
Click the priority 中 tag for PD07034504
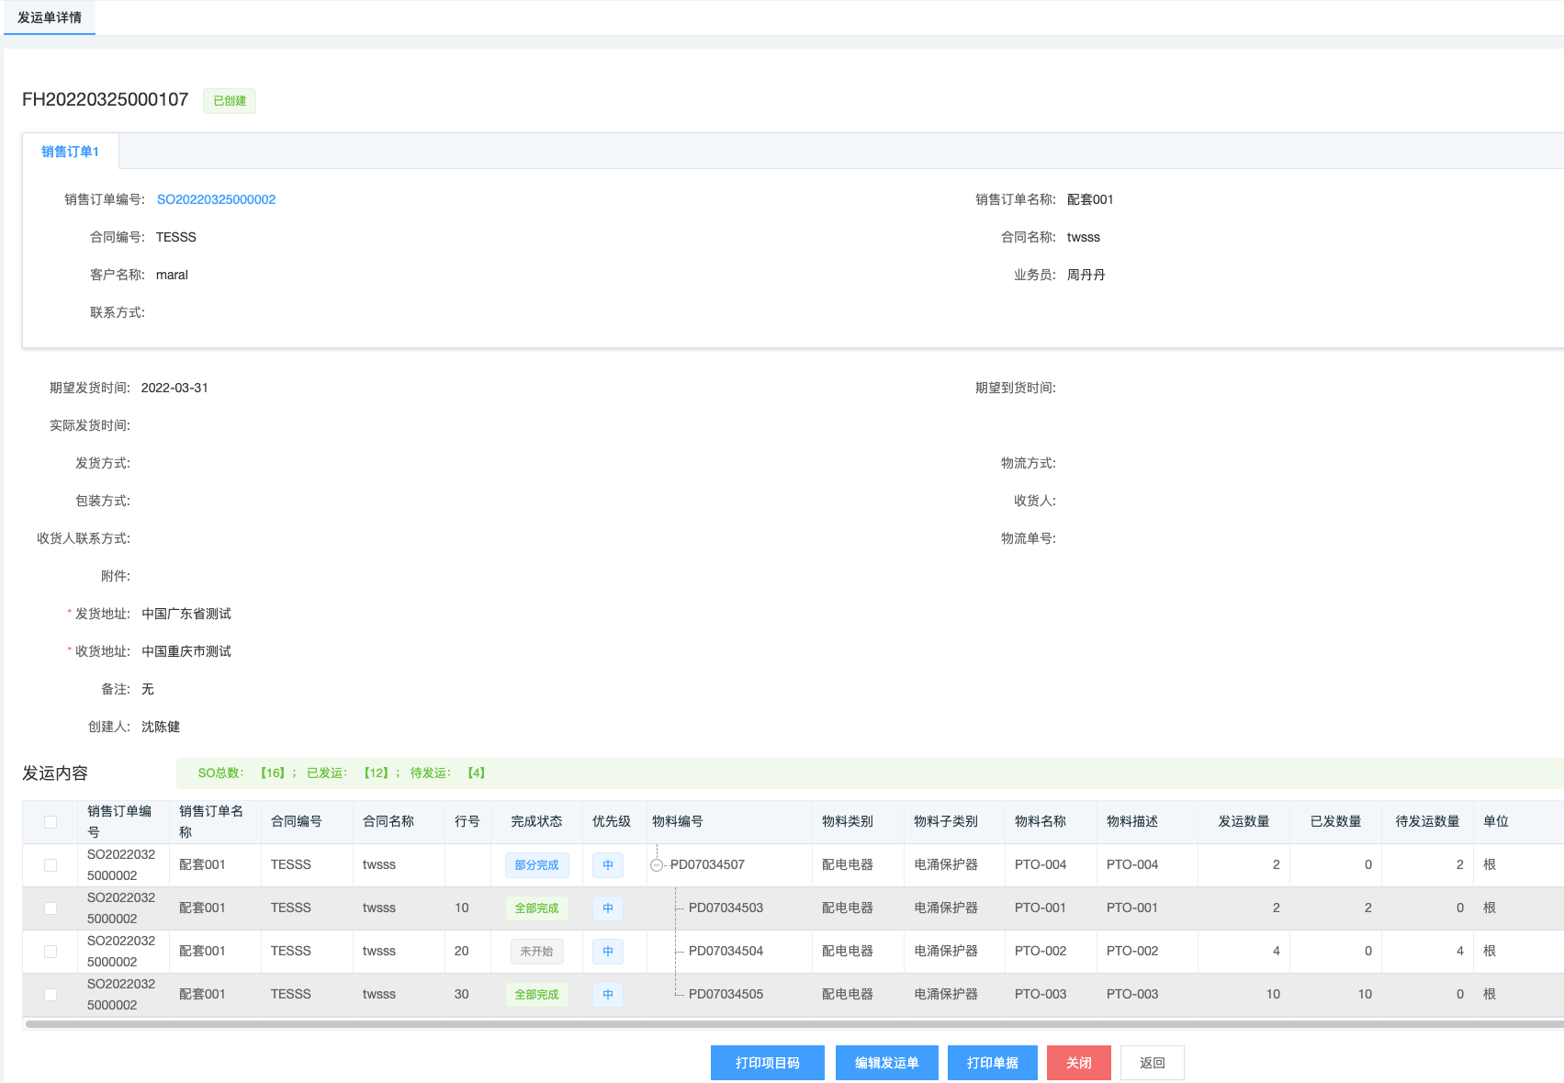coord(608,952)
